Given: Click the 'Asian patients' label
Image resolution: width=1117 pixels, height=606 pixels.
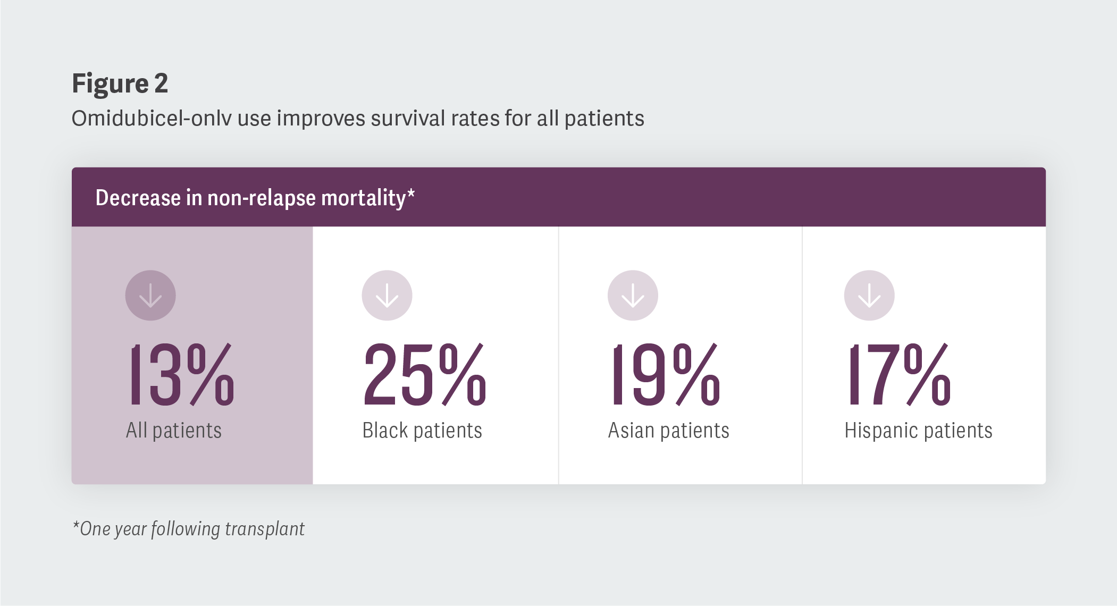Looking at the screenshot, I should pos(668,431).
